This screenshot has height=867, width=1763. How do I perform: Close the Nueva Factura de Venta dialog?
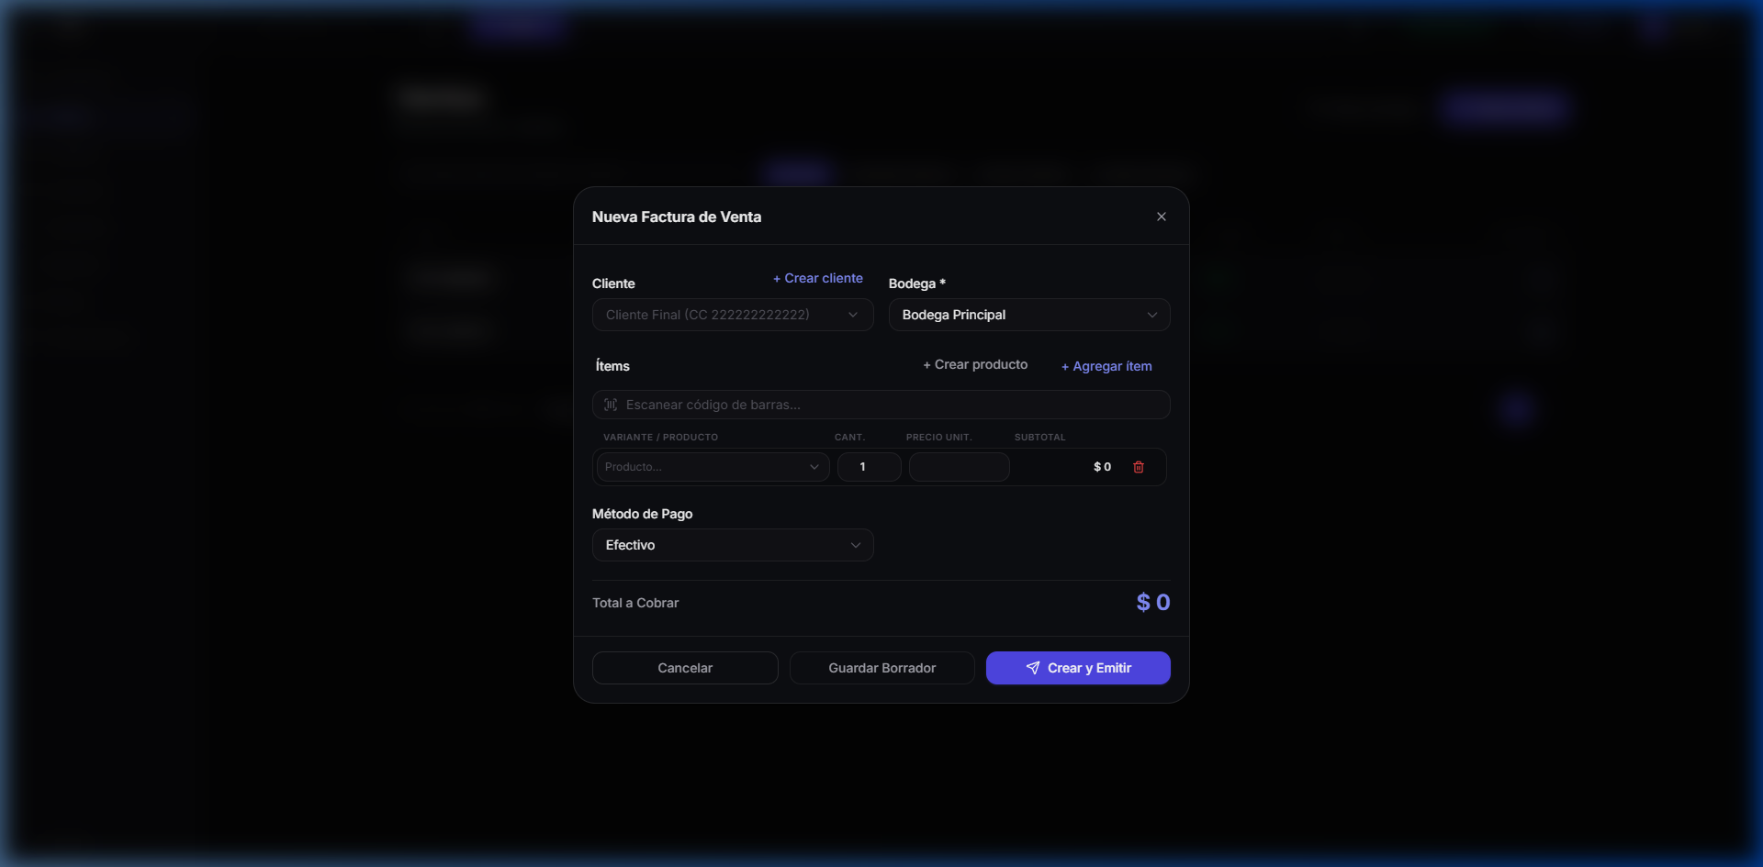click(1161, 217)
